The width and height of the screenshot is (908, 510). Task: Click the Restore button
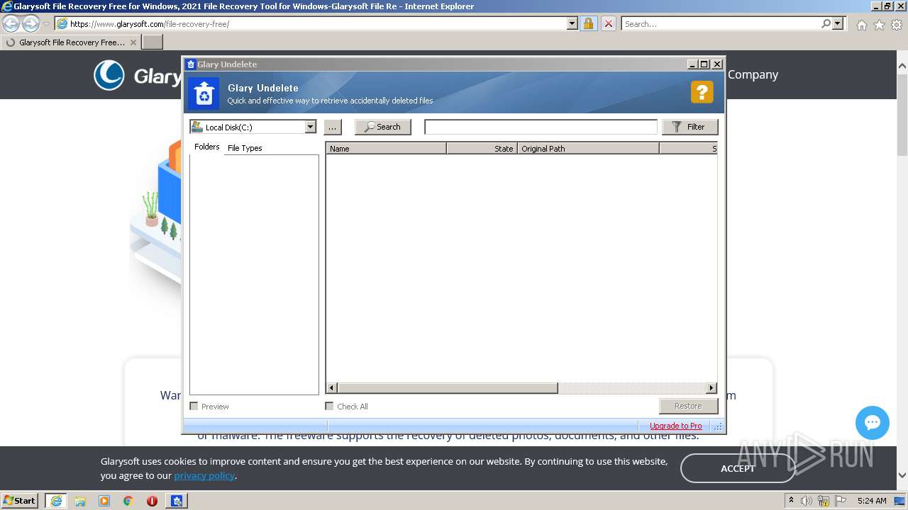point(688,406)
